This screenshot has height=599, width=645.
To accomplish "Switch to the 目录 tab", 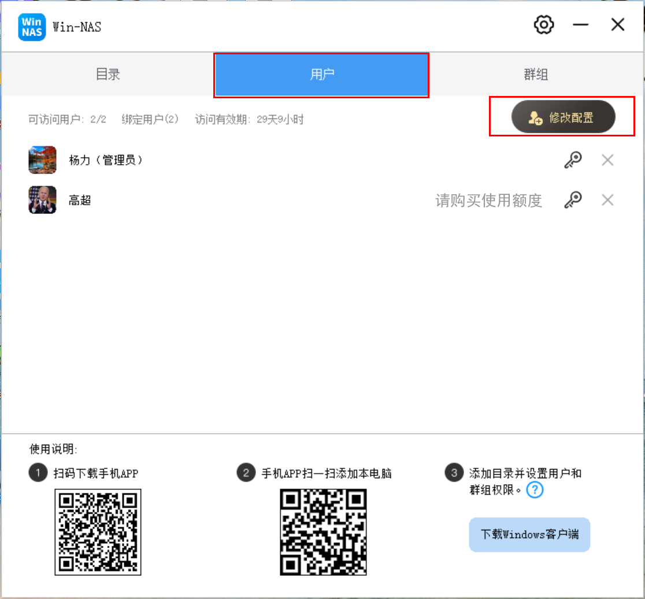I will tap(108, 75).
